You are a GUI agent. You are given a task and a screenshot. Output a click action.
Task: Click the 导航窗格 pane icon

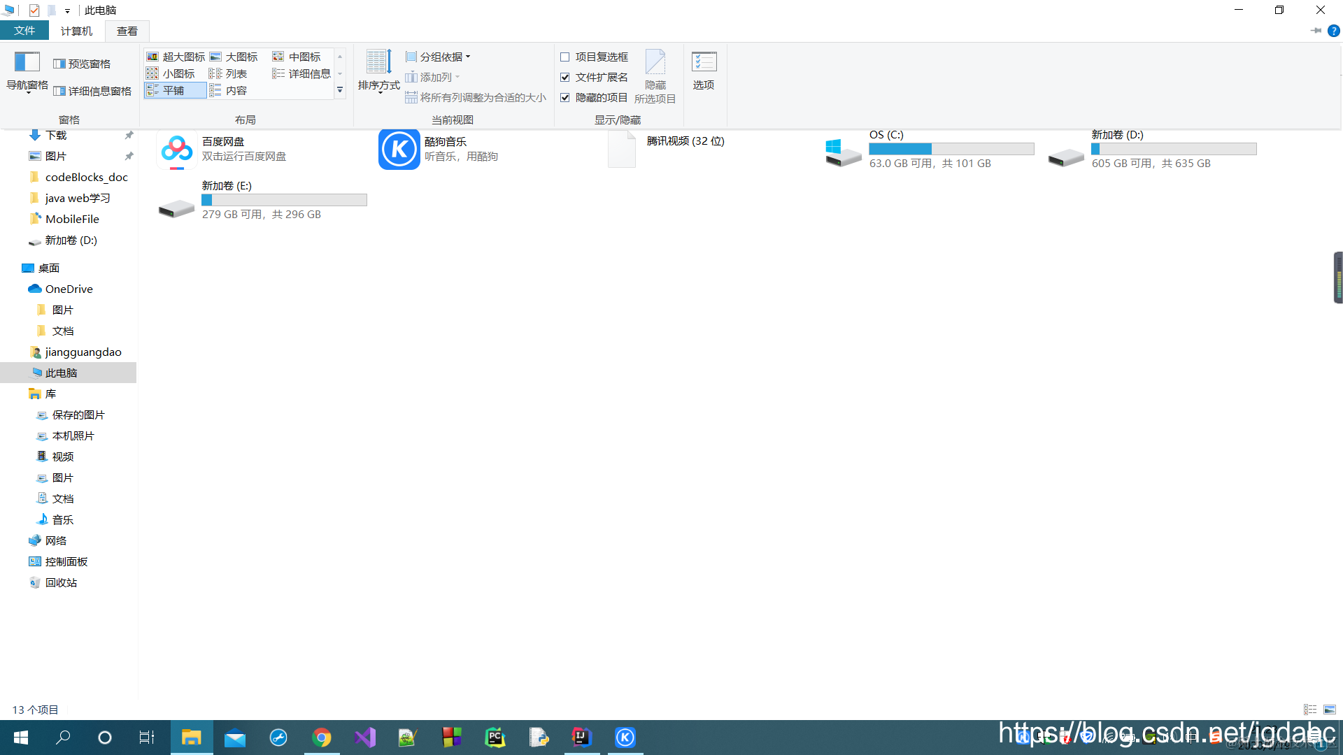pyautogui.click(x=27, y=62)
